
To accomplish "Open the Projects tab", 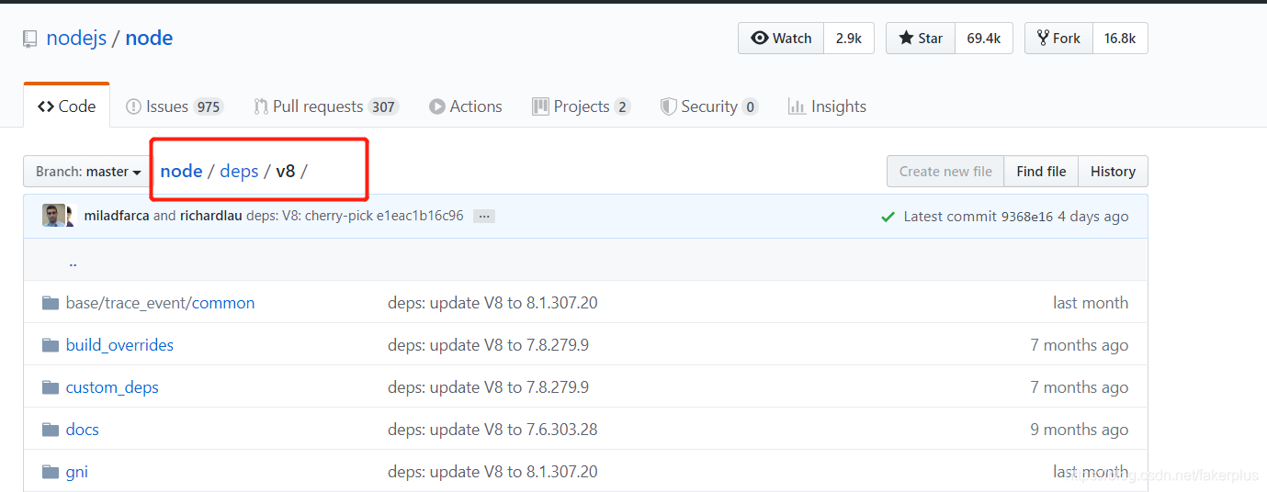I will click(582, 106).
